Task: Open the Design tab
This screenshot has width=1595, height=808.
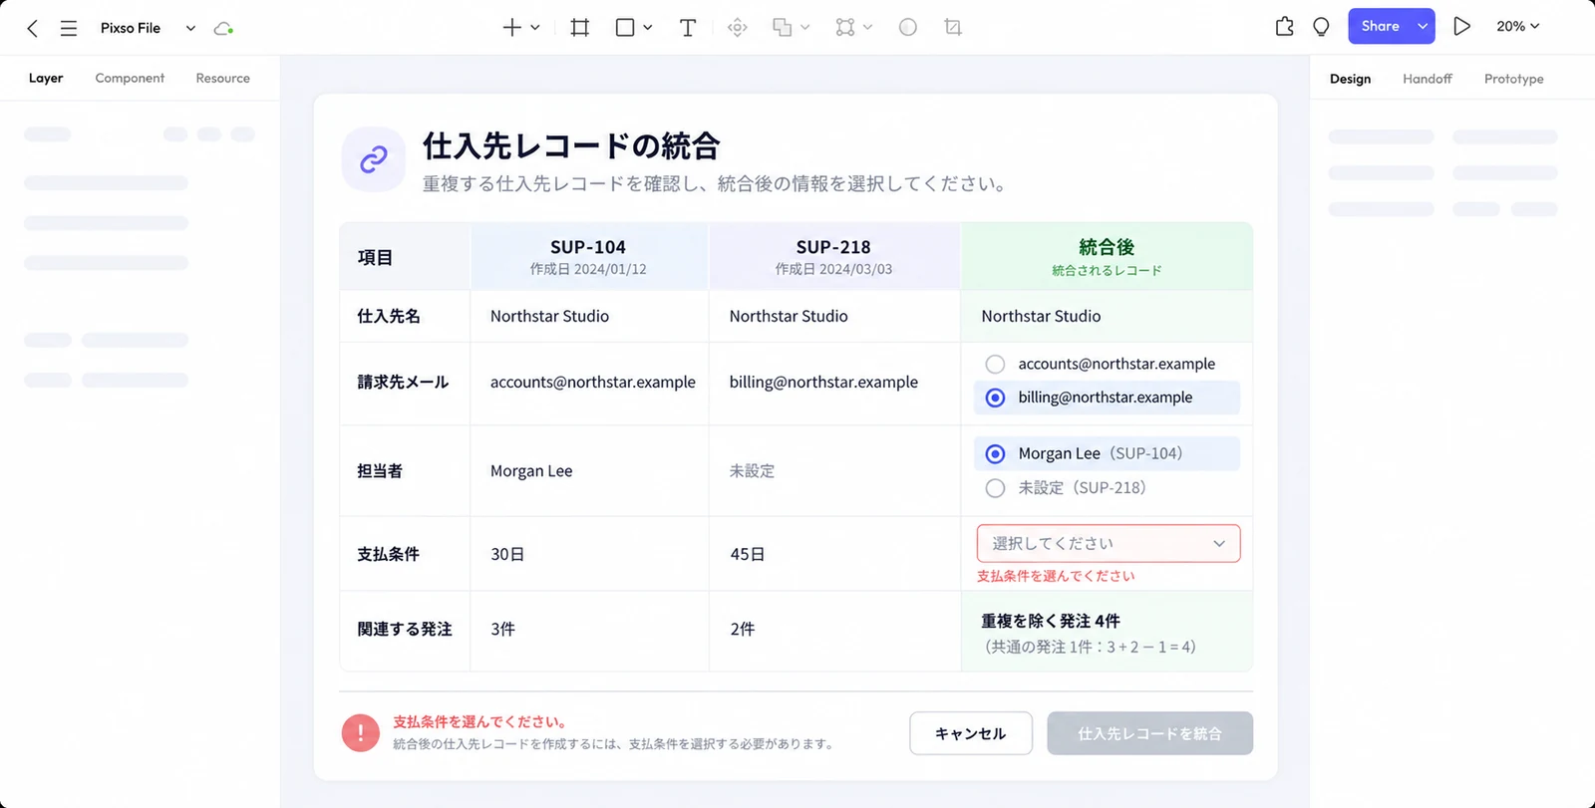Action: coord(1350,79)
